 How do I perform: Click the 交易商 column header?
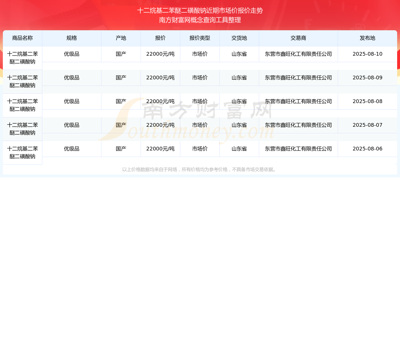[x=299, y=38]
